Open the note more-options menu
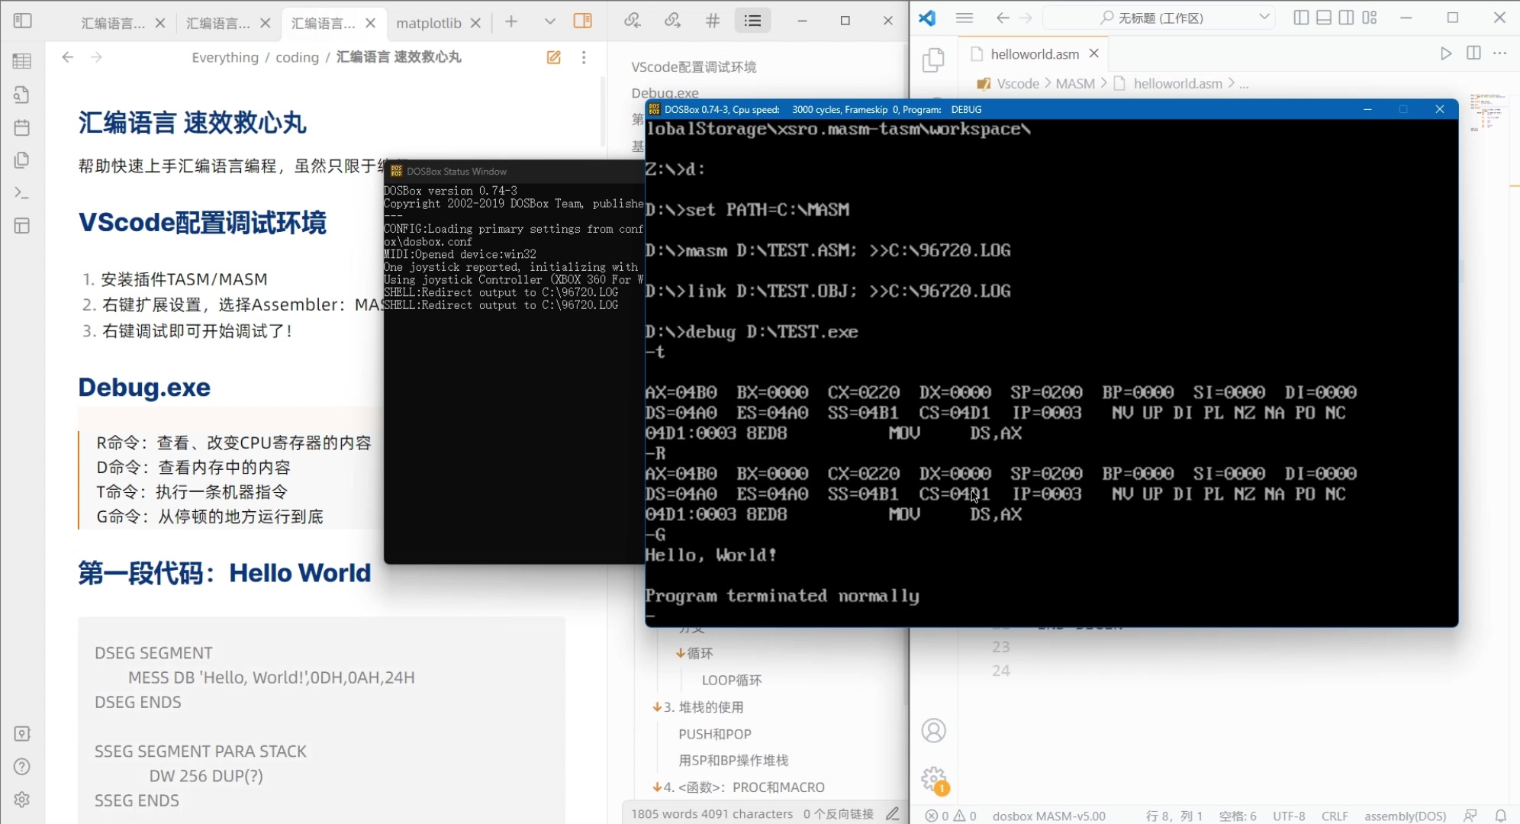 (584, 57)
